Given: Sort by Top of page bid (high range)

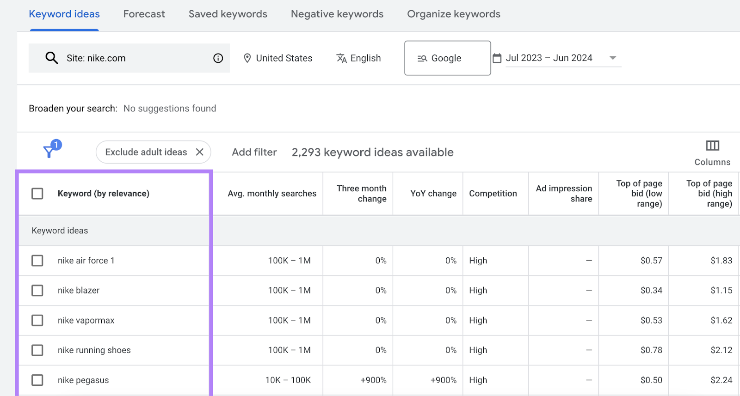Looking at the screenshot, I should pos(709,194).
